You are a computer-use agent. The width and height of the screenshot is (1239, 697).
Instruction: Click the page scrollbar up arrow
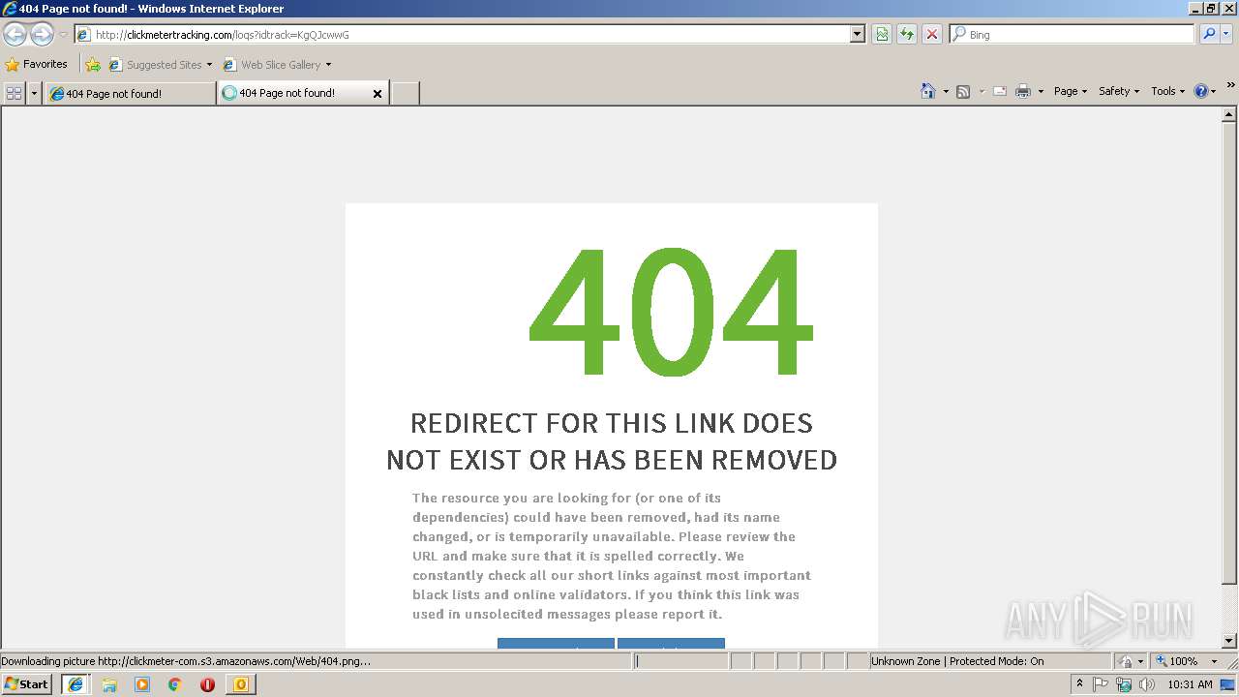(x=1229, y=114)
